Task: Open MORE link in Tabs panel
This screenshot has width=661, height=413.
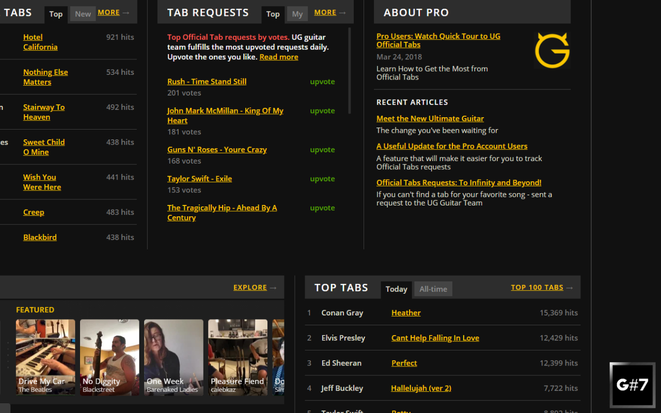Action: pyautogui.click(x=108, y=12)
